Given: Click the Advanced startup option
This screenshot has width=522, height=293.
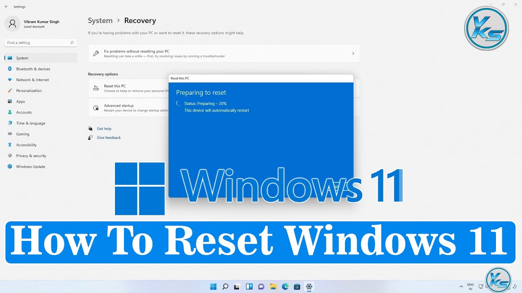Looking at the screenshot, I should [128, 108].
